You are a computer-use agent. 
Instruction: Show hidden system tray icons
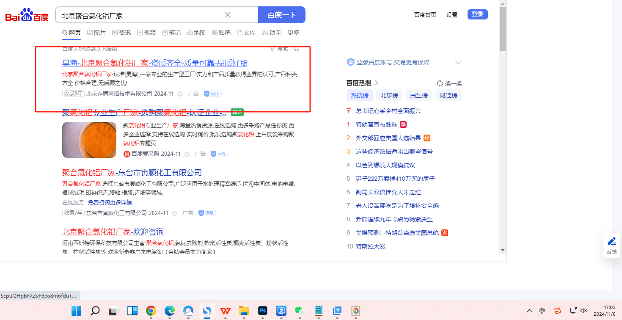(529, 311)
